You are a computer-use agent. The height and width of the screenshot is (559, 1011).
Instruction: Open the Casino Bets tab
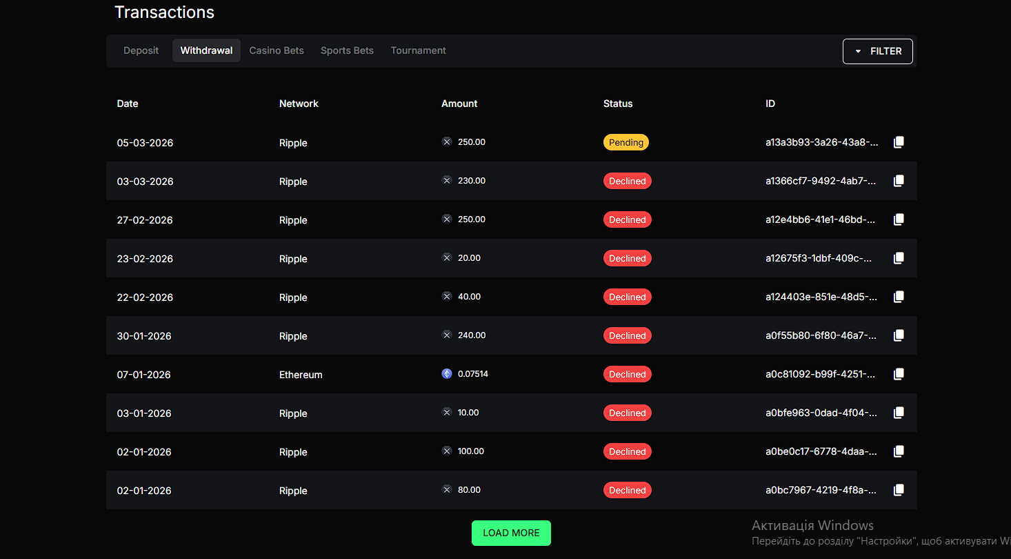(277, 50)
